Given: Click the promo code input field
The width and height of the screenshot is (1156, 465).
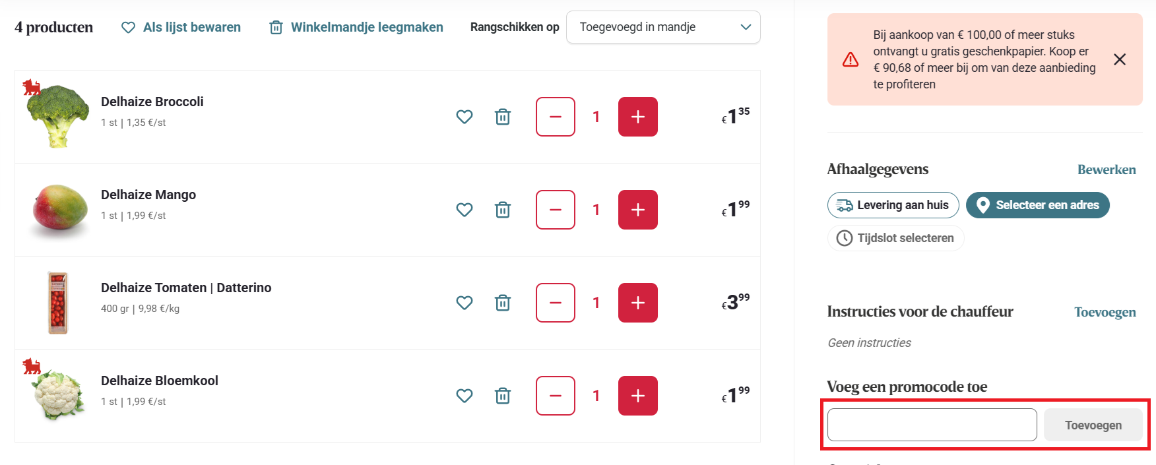Looking at the screenshot, I should (931, 425).
